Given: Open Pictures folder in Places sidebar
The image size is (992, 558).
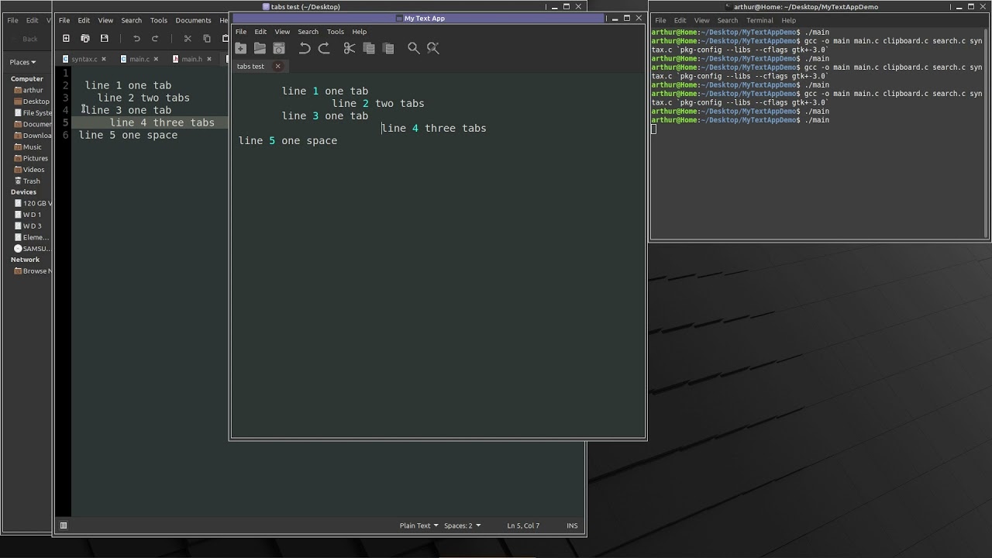Looking at the screenshot, I should pos(32,158).
